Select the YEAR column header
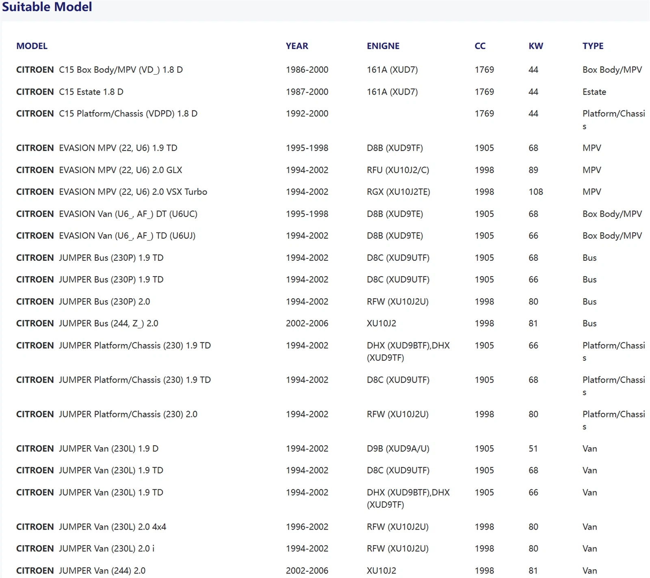650x578 pixels. (x=297, y=46)
